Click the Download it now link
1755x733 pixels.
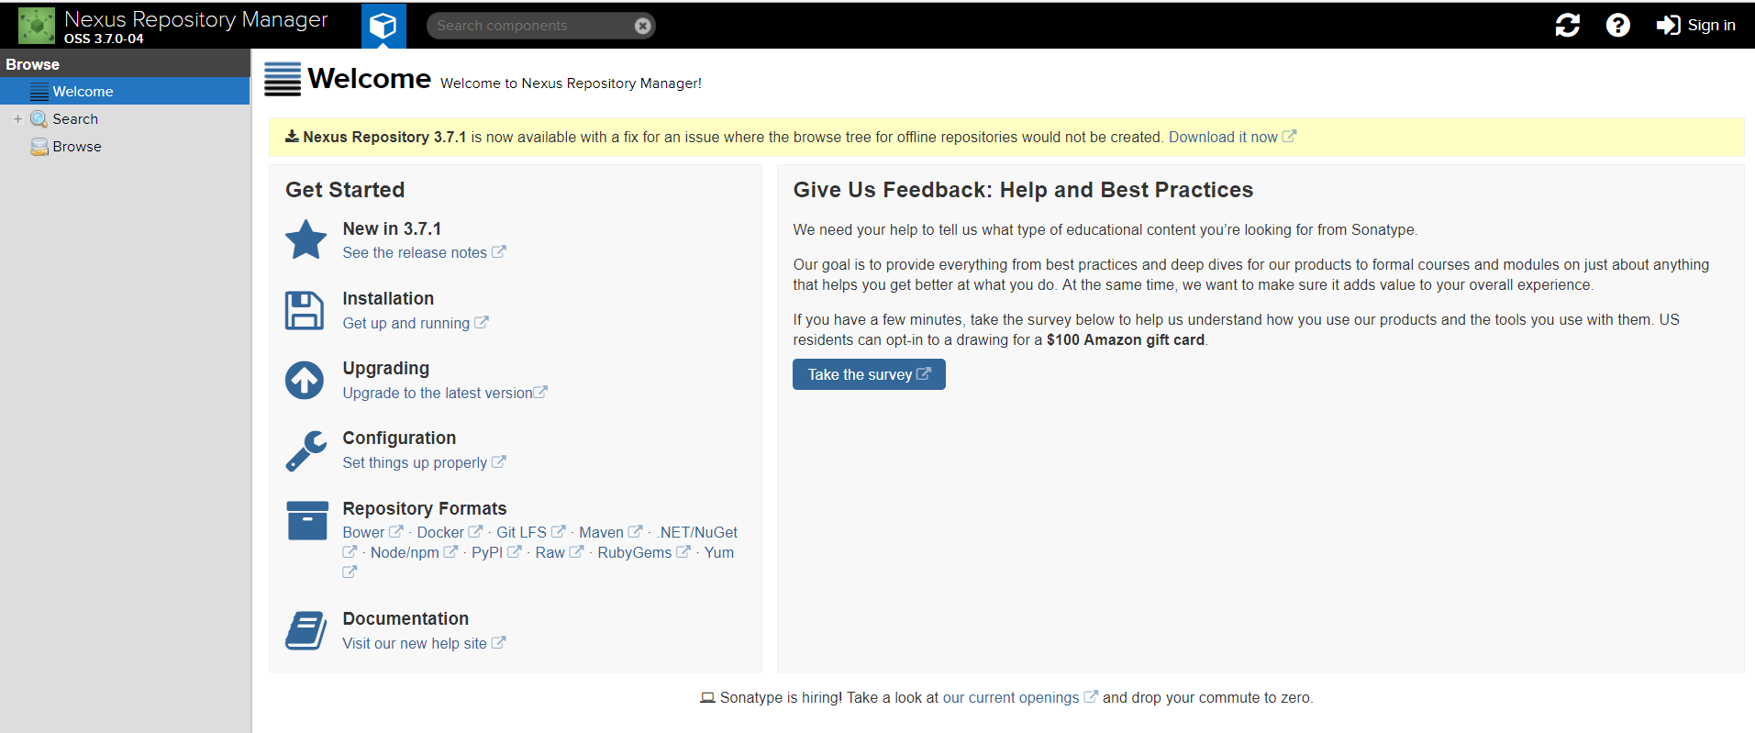(x=1223, y=137)
